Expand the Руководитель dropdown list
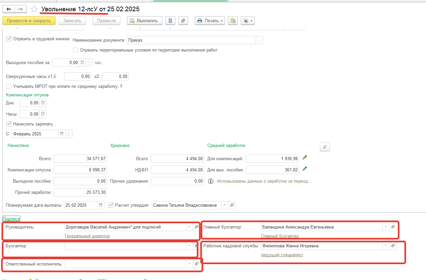This screenshot has height=280, width=426. pyautogui.click(x=189, y=227)
